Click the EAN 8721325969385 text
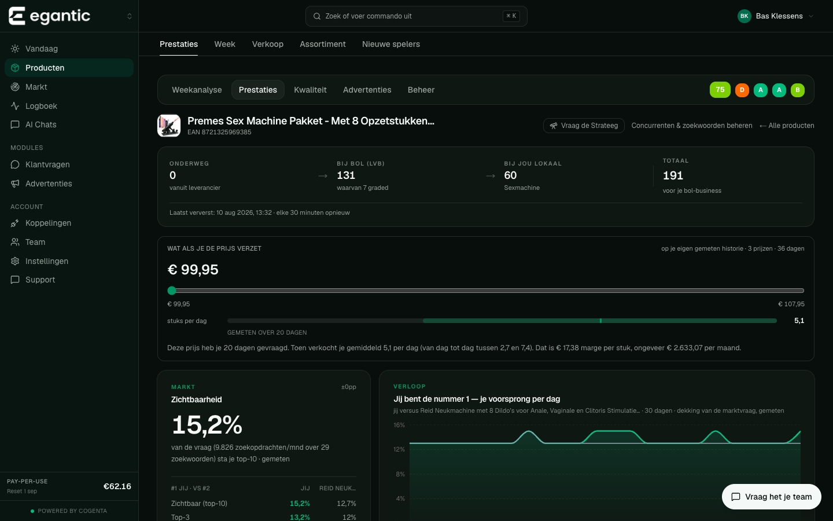This screenshot has height=521, width=833. tap(219, 132)
